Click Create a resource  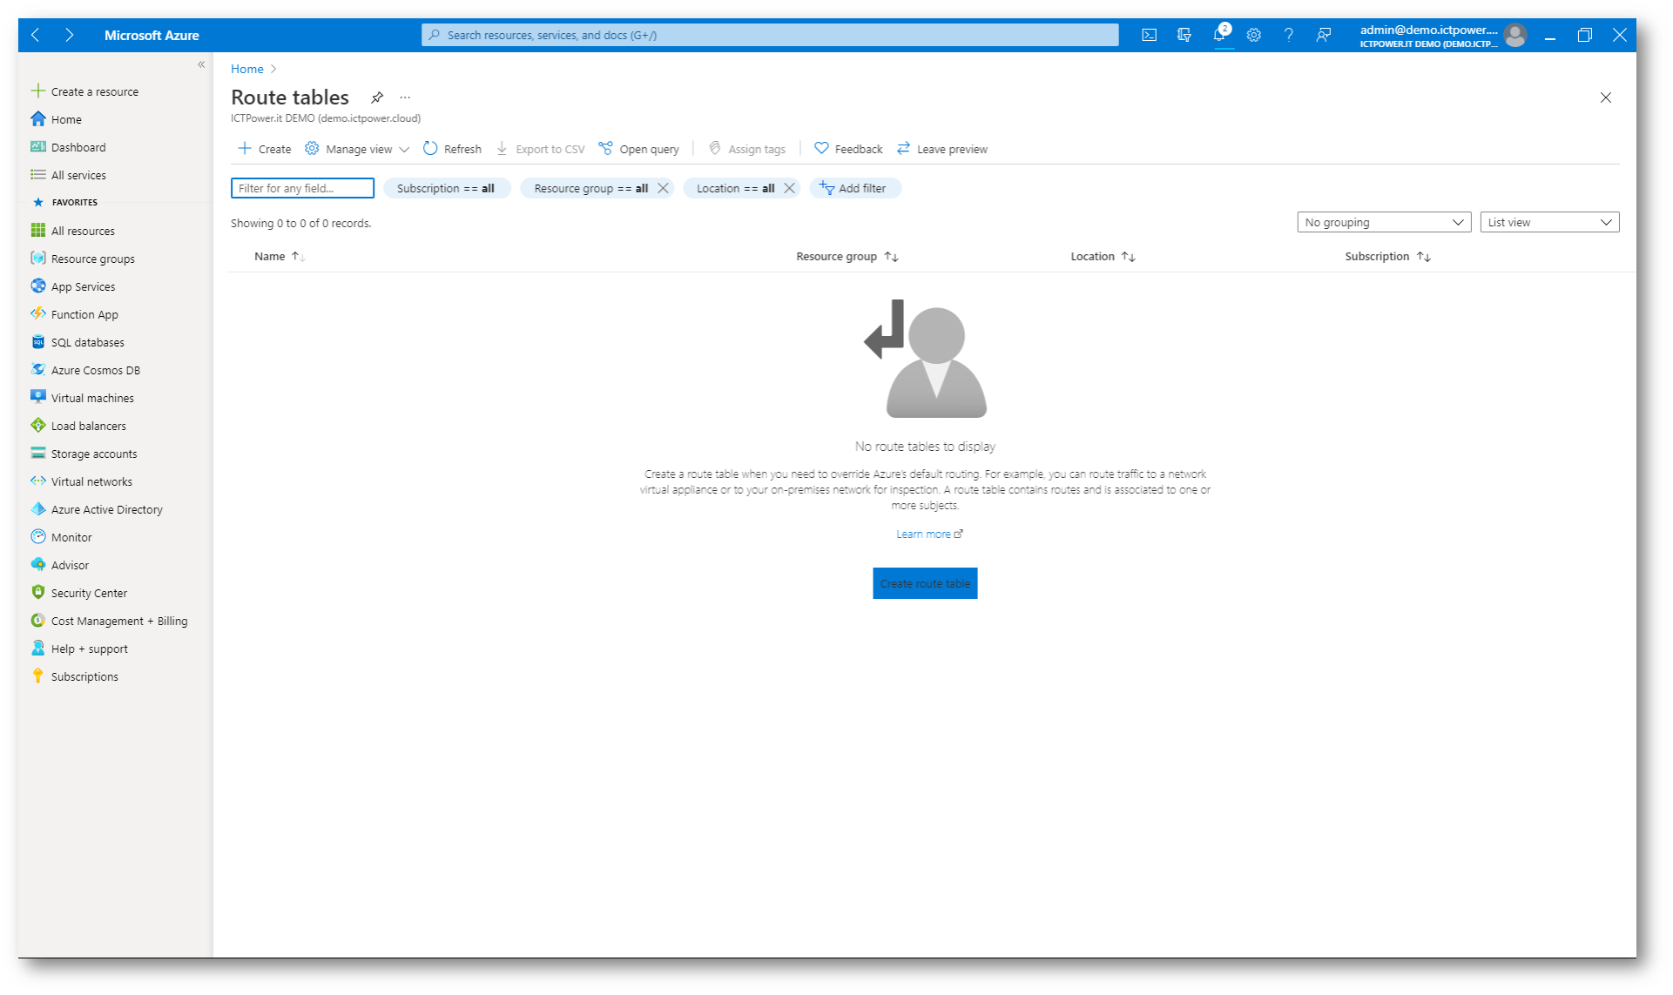pos(84,91)
